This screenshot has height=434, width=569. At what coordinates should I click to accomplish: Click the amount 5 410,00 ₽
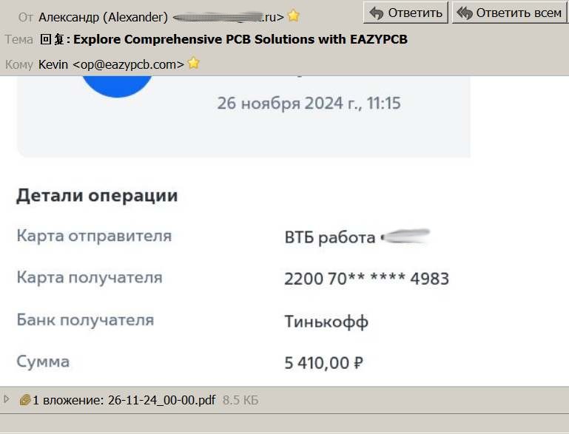323,363
